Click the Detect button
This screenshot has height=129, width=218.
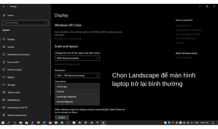62,117
